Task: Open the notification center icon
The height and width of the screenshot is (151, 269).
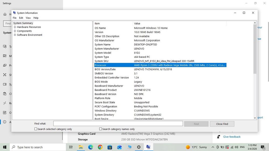Action: 263,147
